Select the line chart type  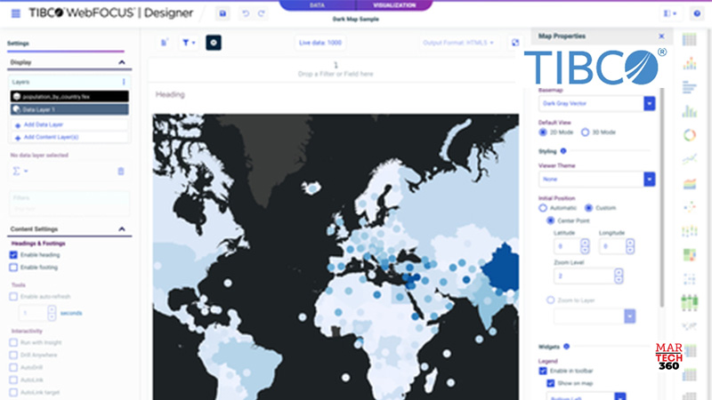point(689,159)
